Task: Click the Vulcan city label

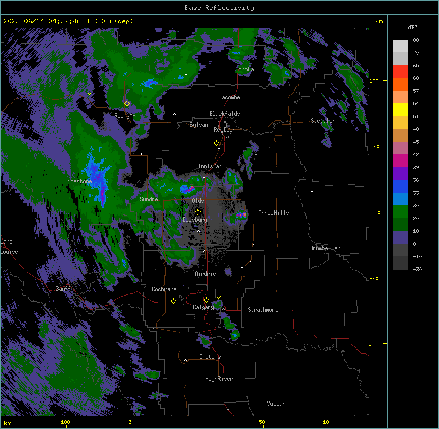Action: pos(277,404)
